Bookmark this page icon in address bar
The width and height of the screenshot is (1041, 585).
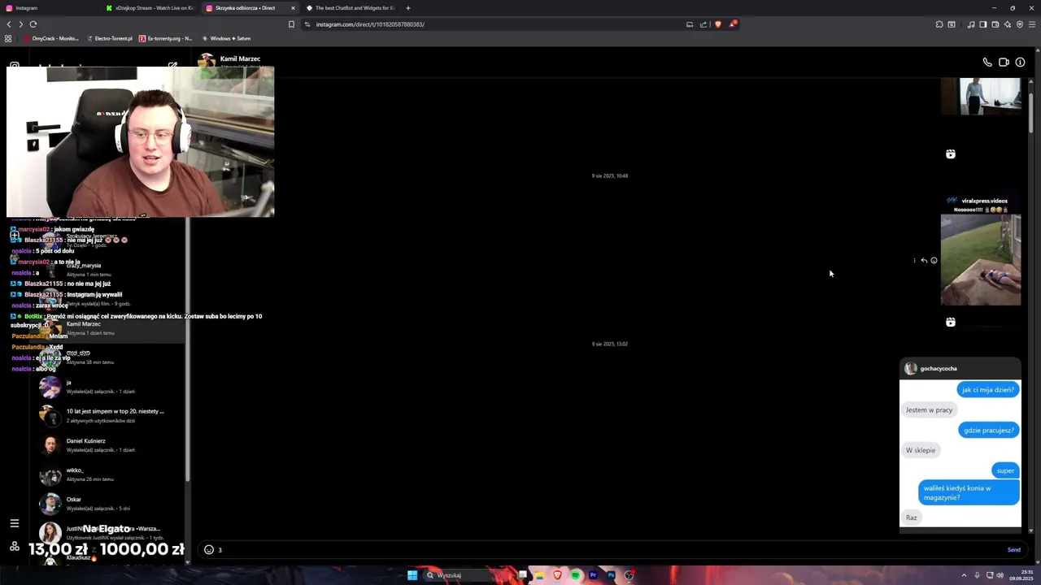[291, 24]
